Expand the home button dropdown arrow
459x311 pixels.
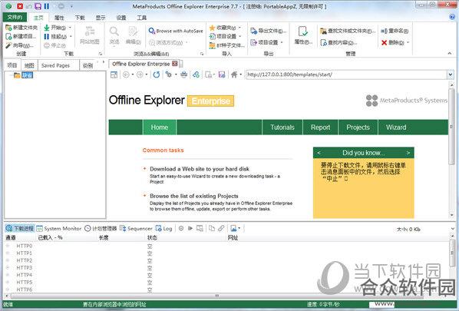[x=240, y=74]
